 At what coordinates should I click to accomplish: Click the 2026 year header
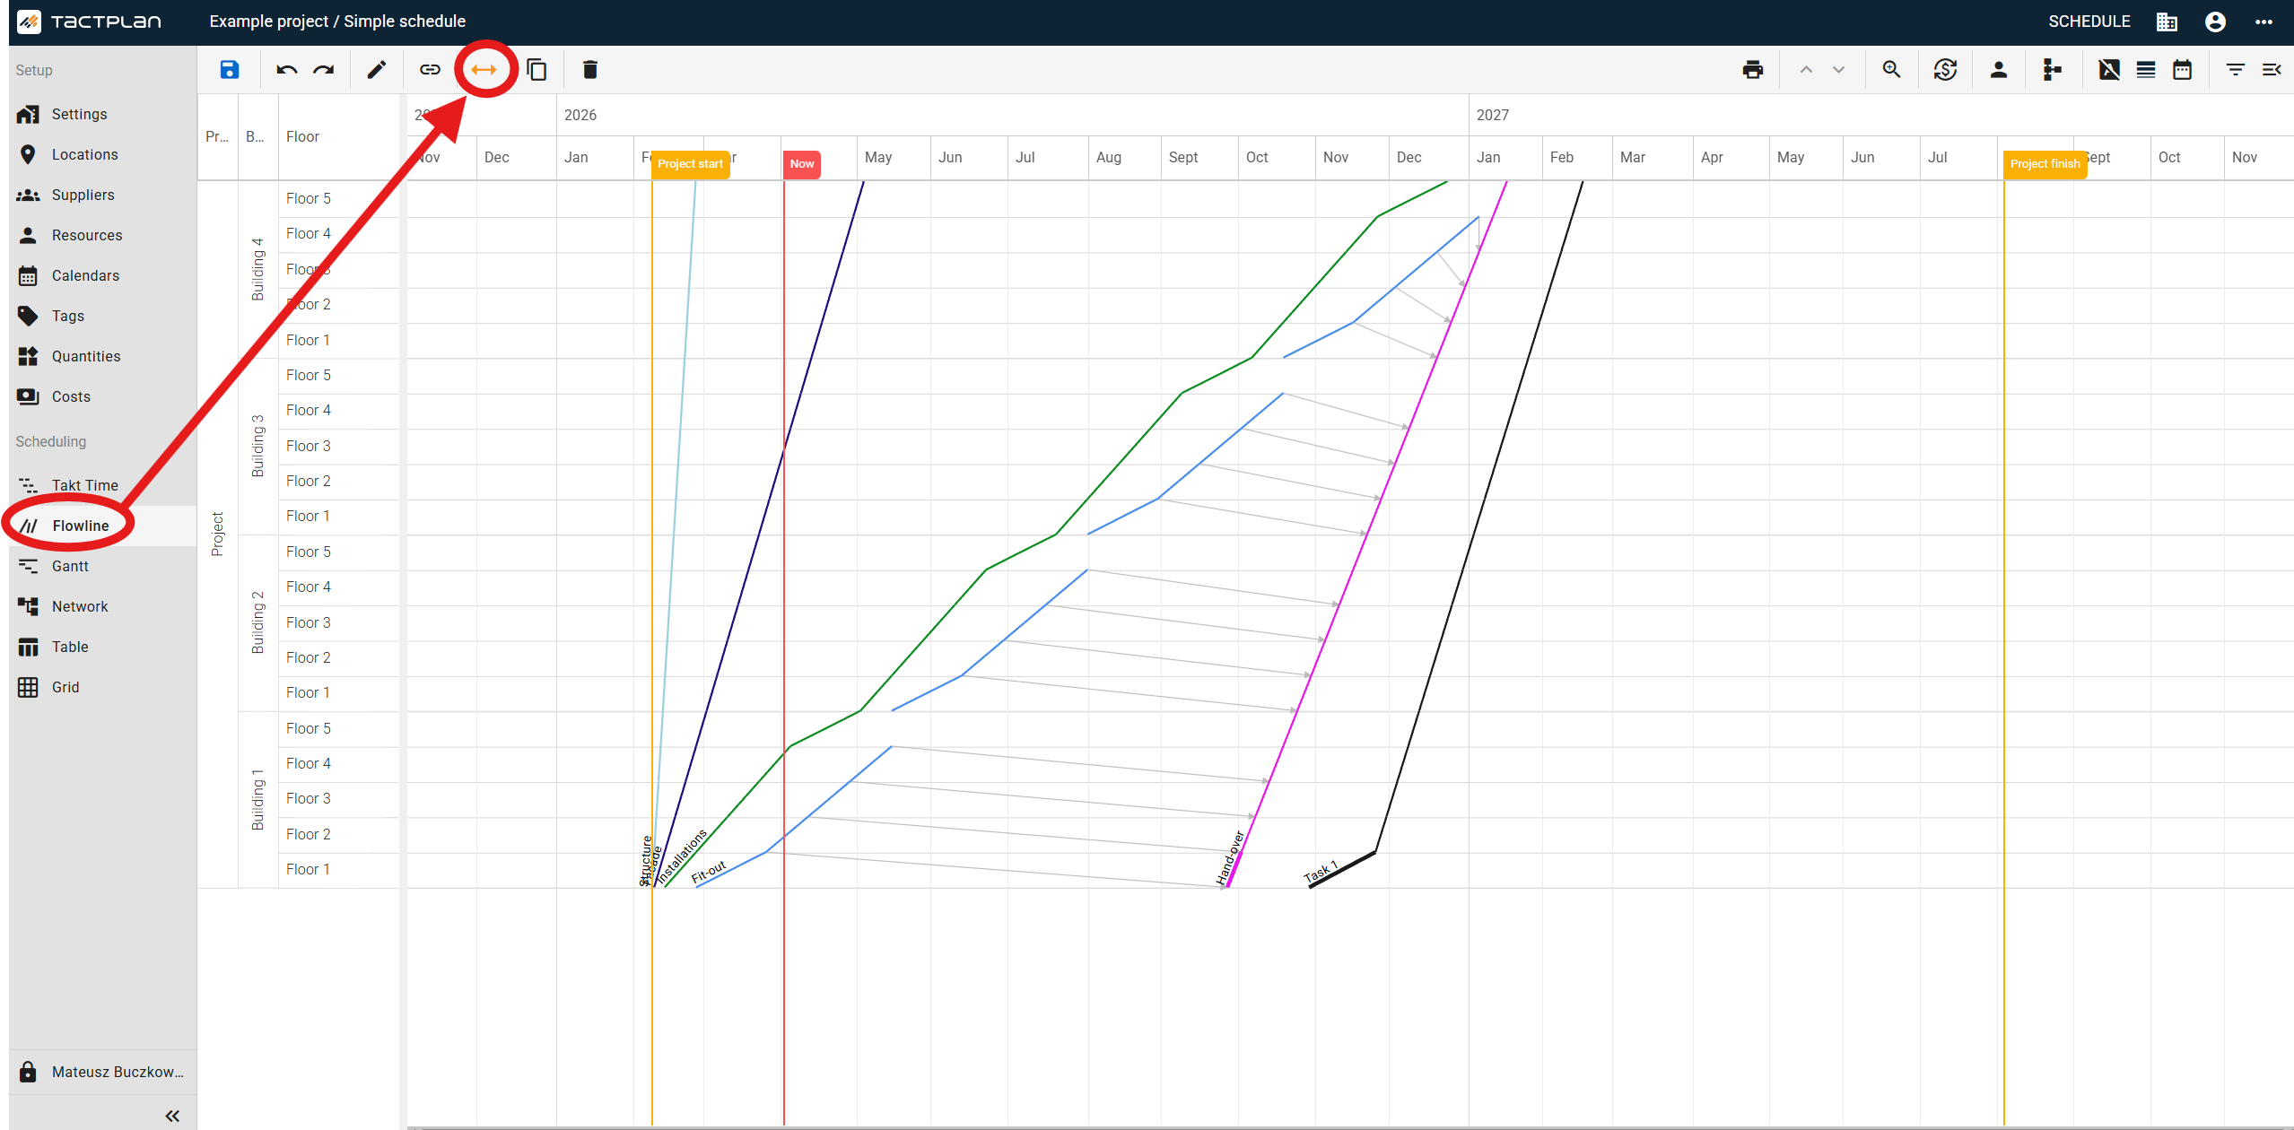coord(580,115)
